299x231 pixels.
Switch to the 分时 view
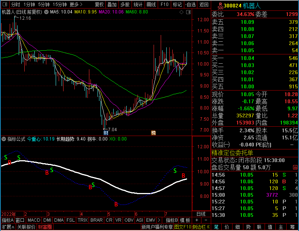pos(16,4)
